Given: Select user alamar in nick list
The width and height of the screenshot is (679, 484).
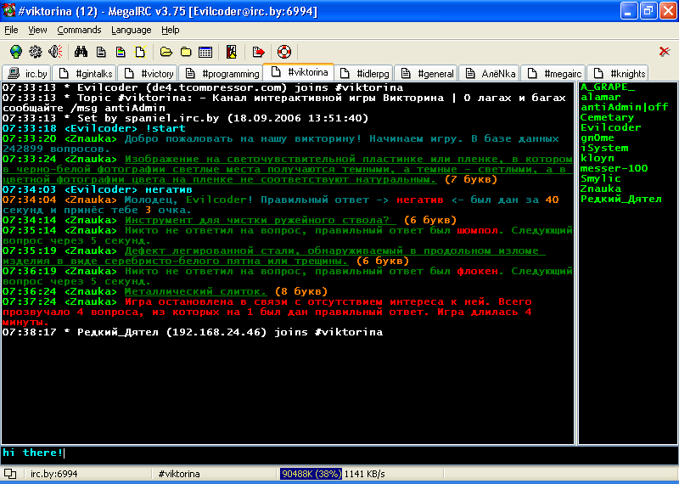Looking at the screenshot, I should 601,97.
